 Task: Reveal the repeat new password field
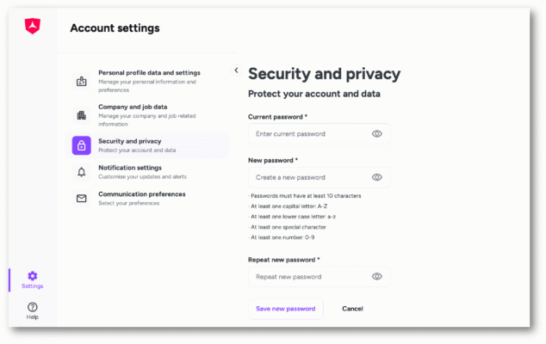[376, 276]
